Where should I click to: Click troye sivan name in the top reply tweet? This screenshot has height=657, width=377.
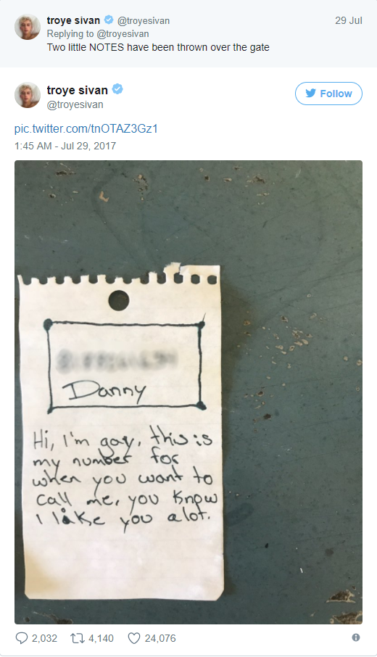click(73, 20)
